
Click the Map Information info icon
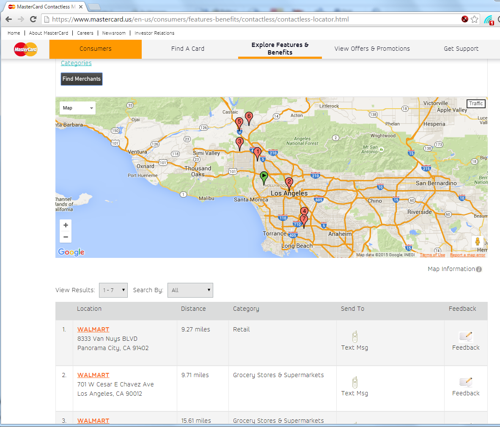tap(479, 269)
